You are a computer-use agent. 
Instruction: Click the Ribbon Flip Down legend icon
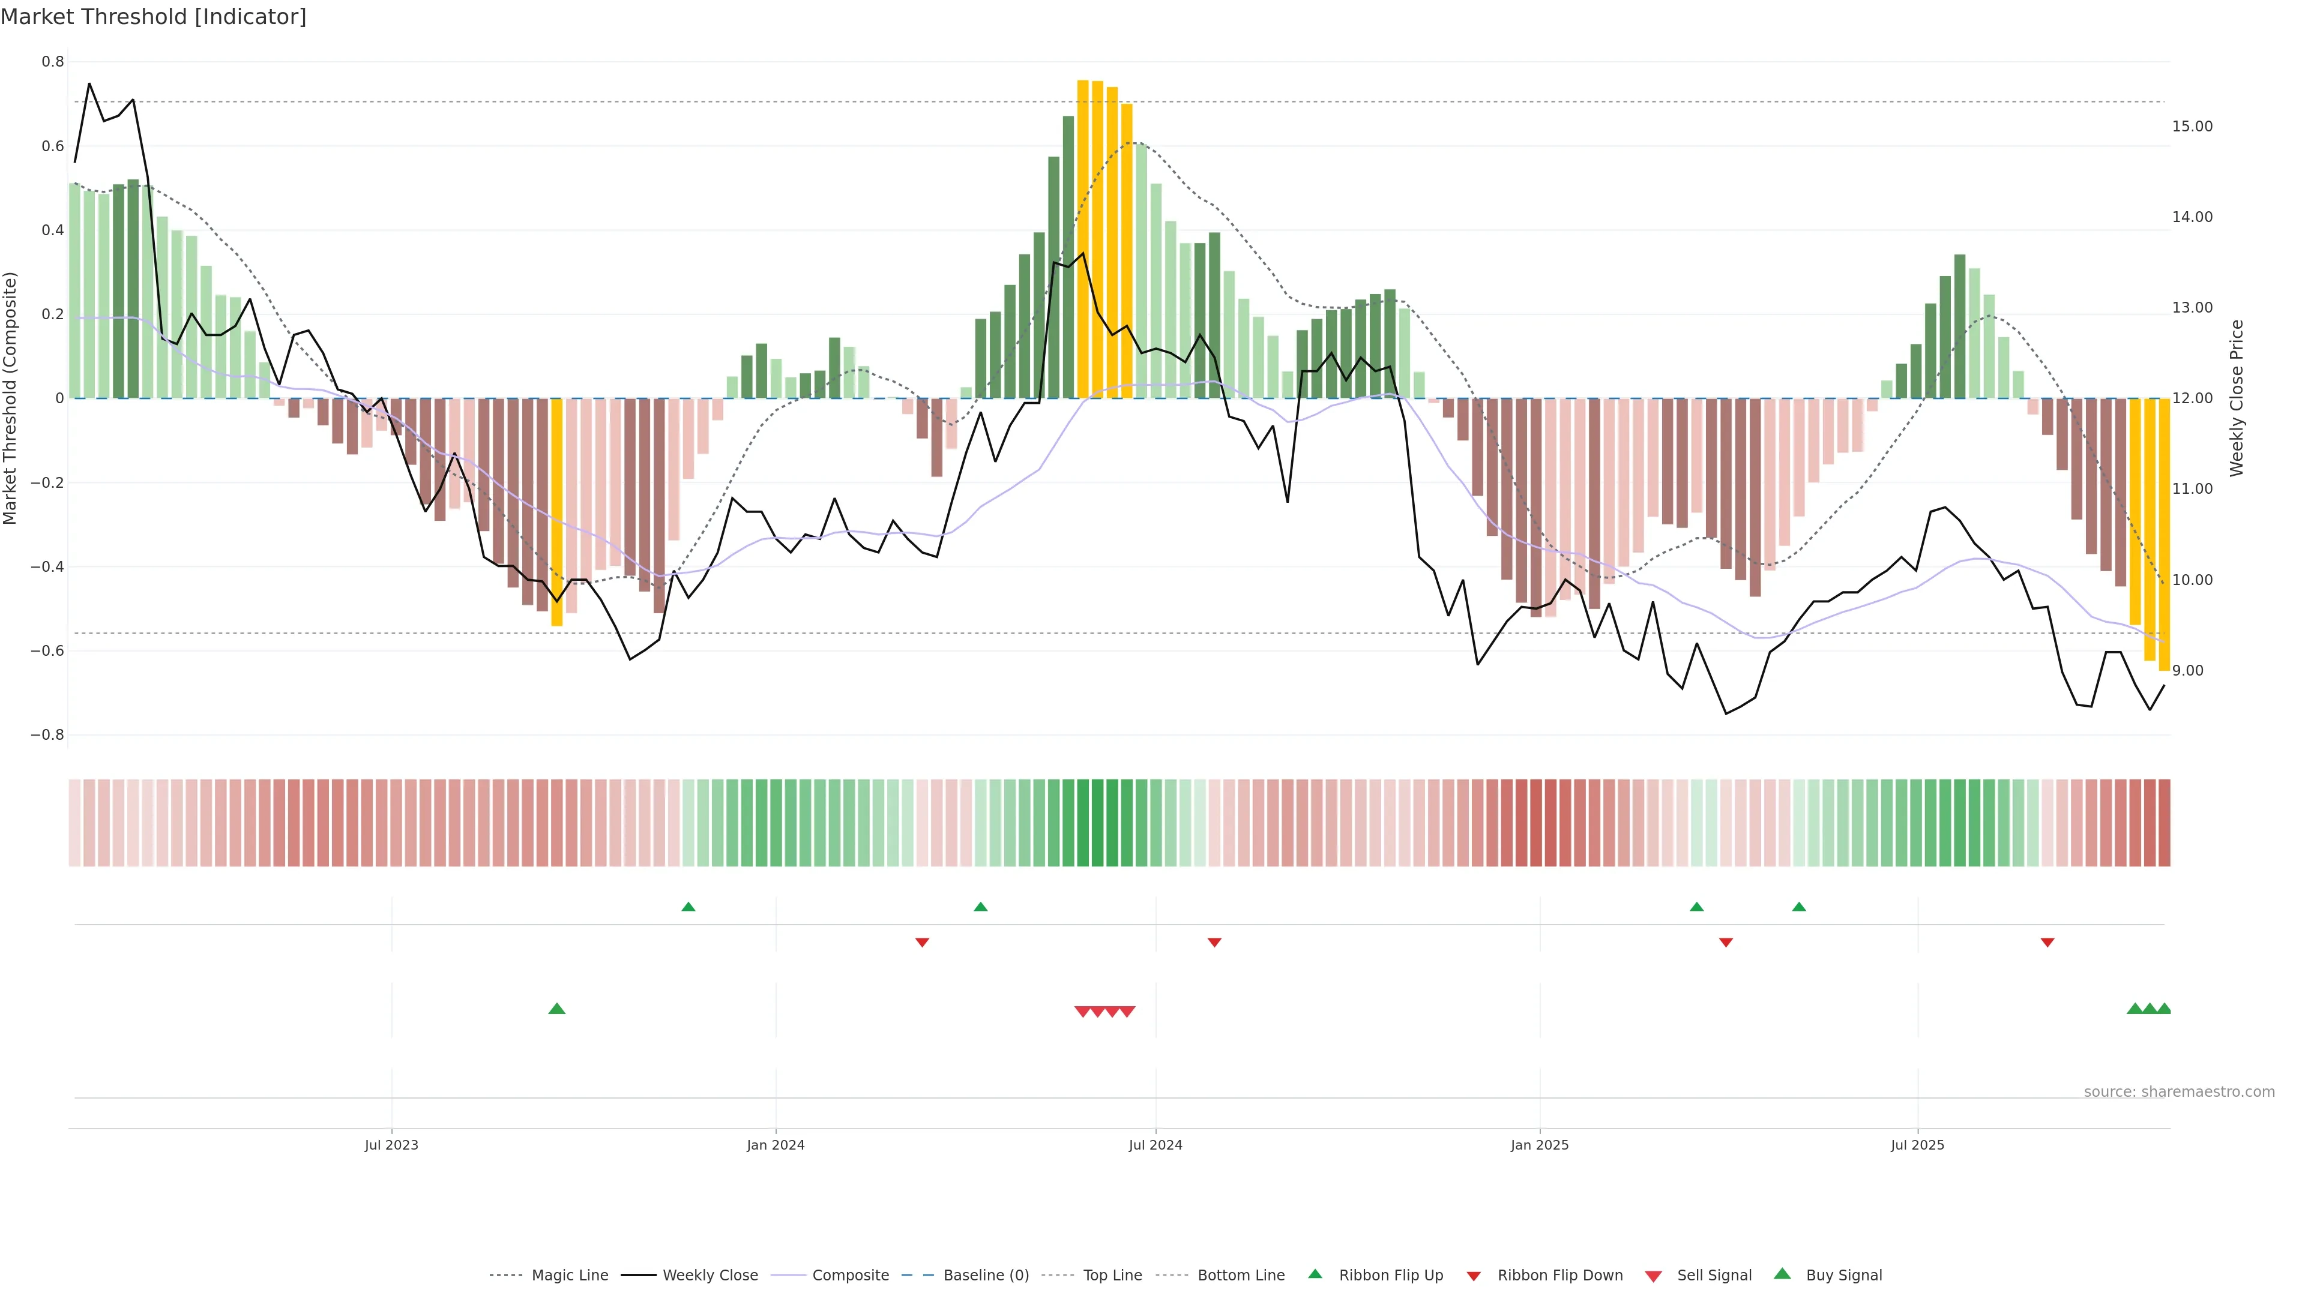[1473, 1276]
